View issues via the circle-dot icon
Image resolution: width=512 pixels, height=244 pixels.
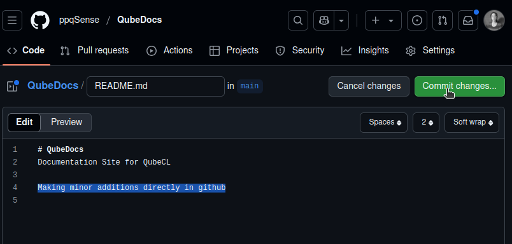(x=417, y=20)
